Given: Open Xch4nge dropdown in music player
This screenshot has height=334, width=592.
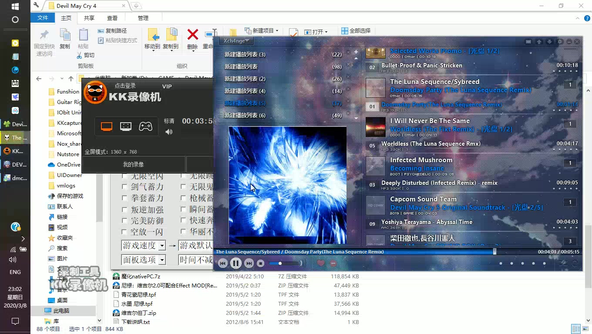Looking at the screenshot, I should [236, 41].
